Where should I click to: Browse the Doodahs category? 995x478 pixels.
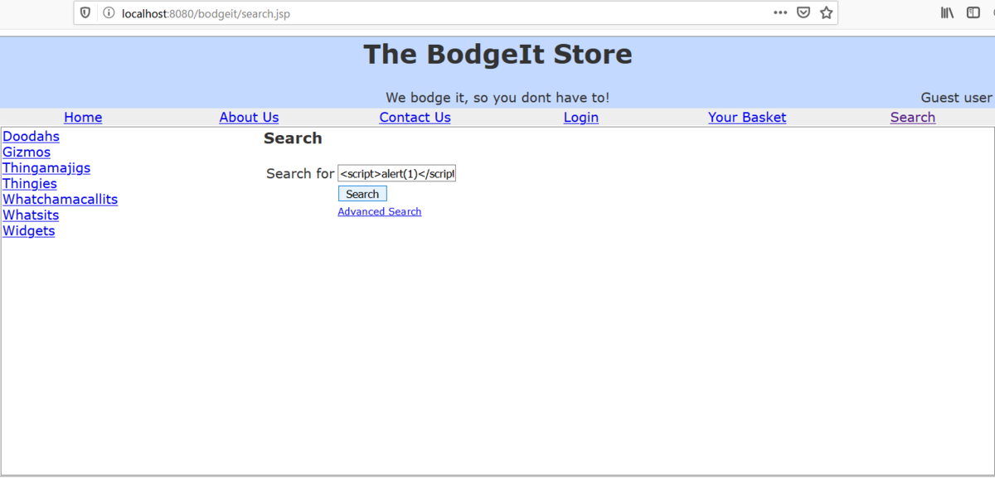pyautogui.click(x=32, y=137)
